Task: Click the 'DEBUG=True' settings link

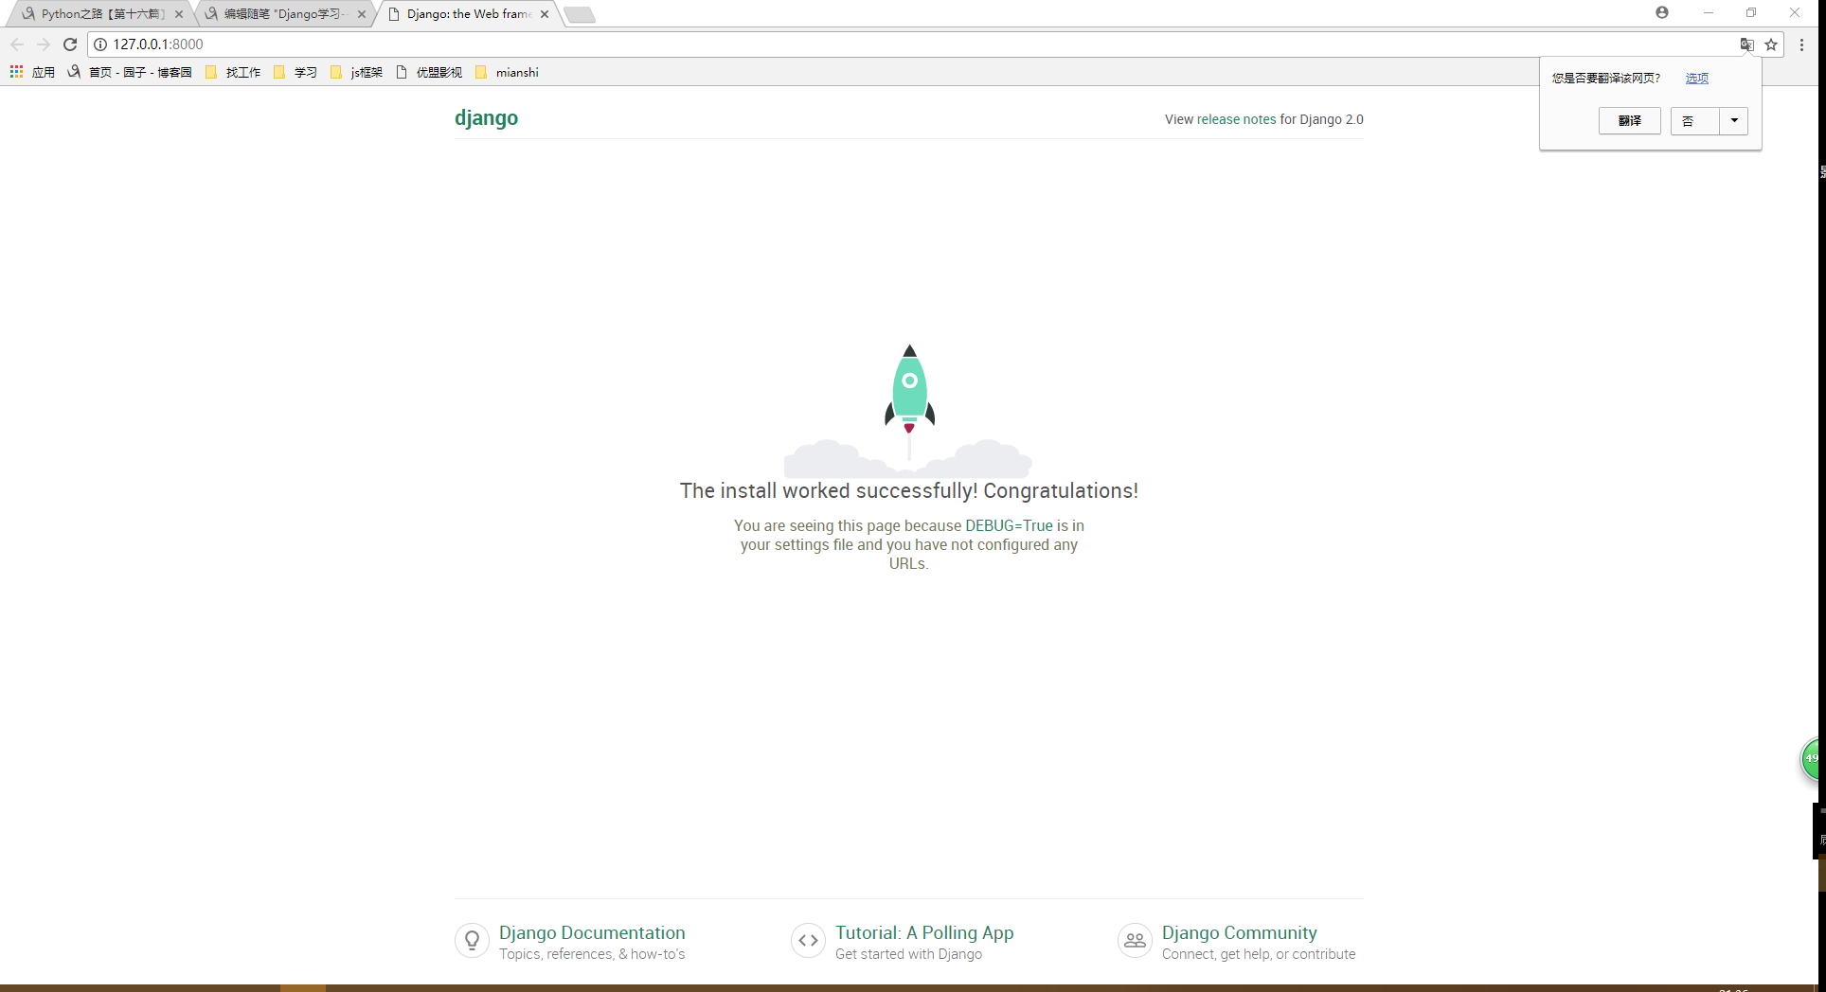Action: (x=1009, y=525)
